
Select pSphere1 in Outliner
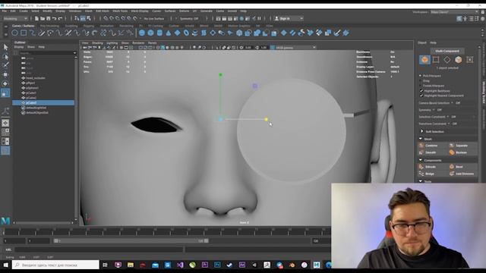click(32, 88)
